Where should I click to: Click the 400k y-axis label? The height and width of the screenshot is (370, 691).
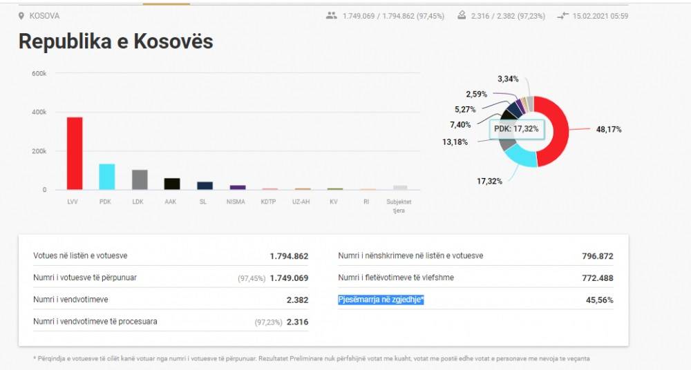[39, 113]
